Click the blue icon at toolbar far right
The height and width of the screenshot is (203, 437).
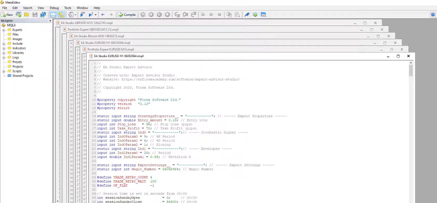tap(433, 15)
